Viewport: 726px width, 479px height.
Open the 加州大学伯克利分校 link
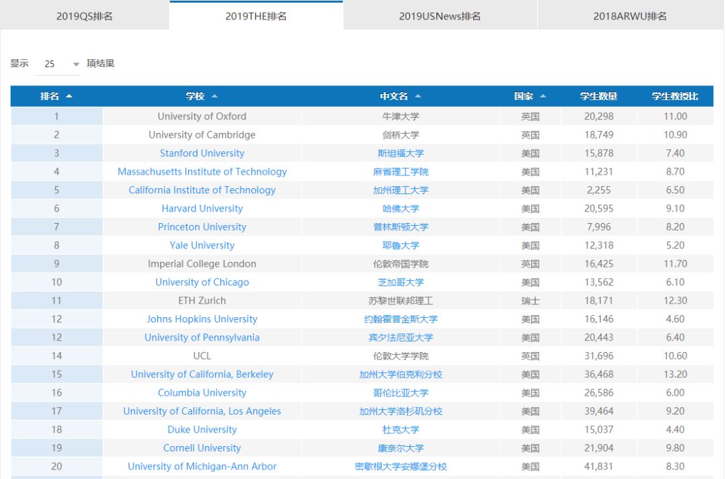click(401, 374)
